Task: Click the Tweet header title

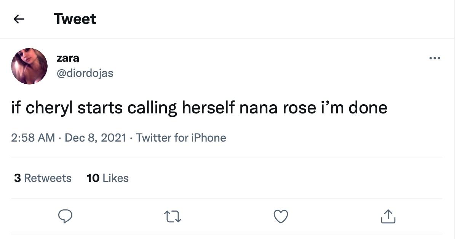Action: [75, 19]
